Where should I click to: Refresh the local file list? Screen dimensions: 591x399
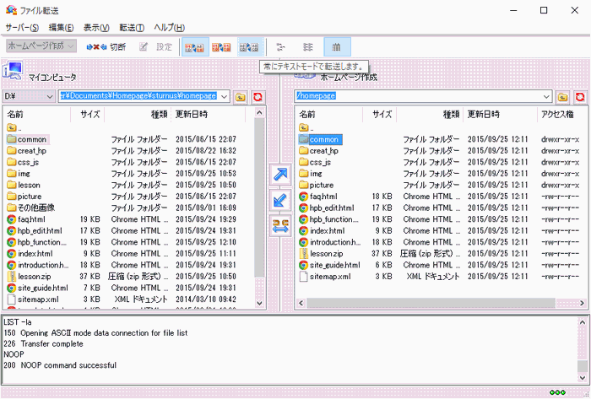point(258,96)
